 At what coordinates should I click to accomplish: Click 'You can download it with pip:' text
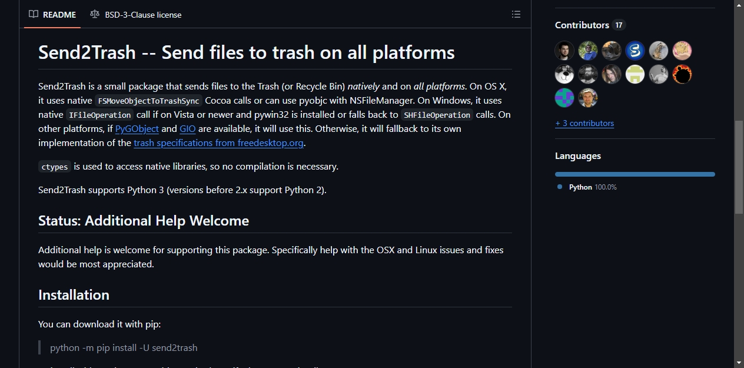tap(99, 324)
